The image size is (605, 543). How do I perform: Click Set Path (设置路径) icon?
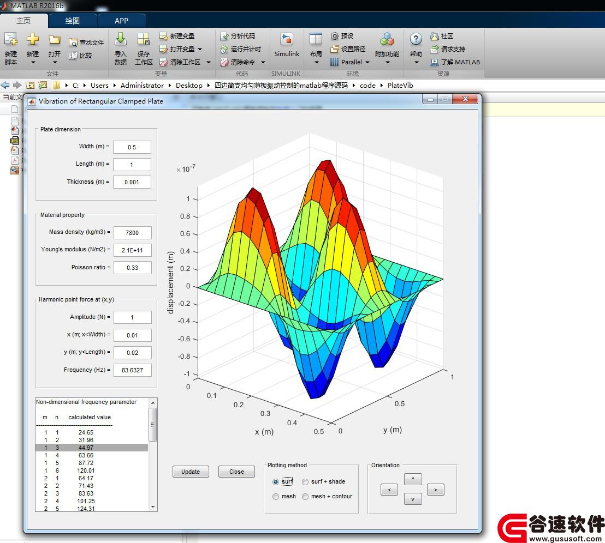[335, 49]
